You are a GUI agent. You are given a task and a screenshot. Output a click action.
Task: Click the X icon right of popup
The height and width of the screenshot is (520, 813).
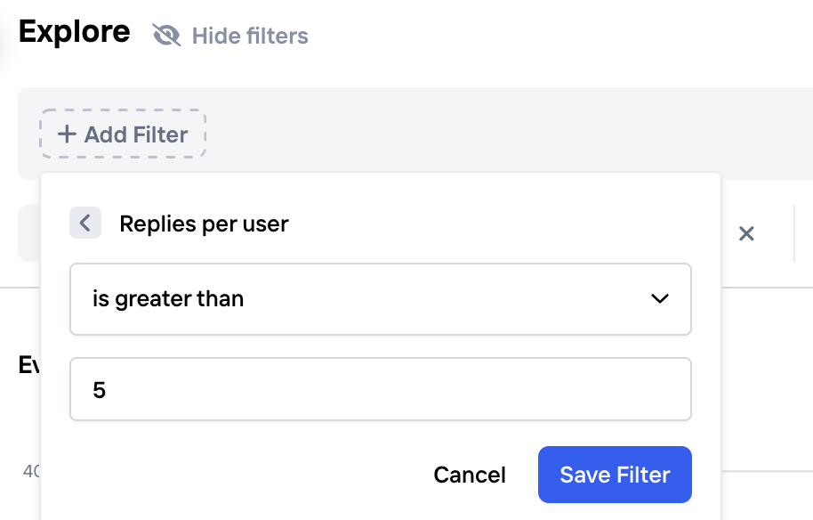(747, 234)
